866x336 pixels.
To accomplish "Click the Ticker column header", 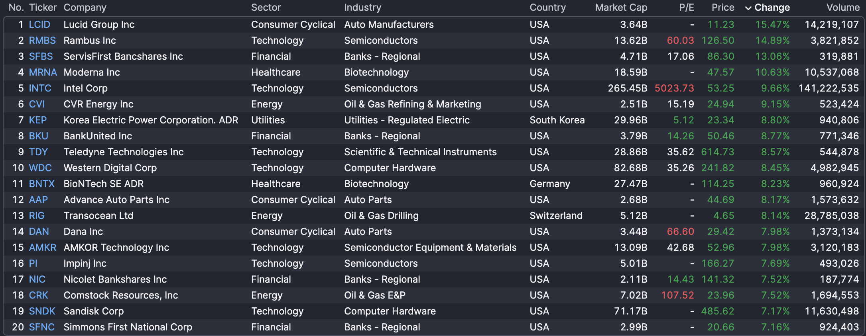I will pyautogui.click(x=43, y=8).
